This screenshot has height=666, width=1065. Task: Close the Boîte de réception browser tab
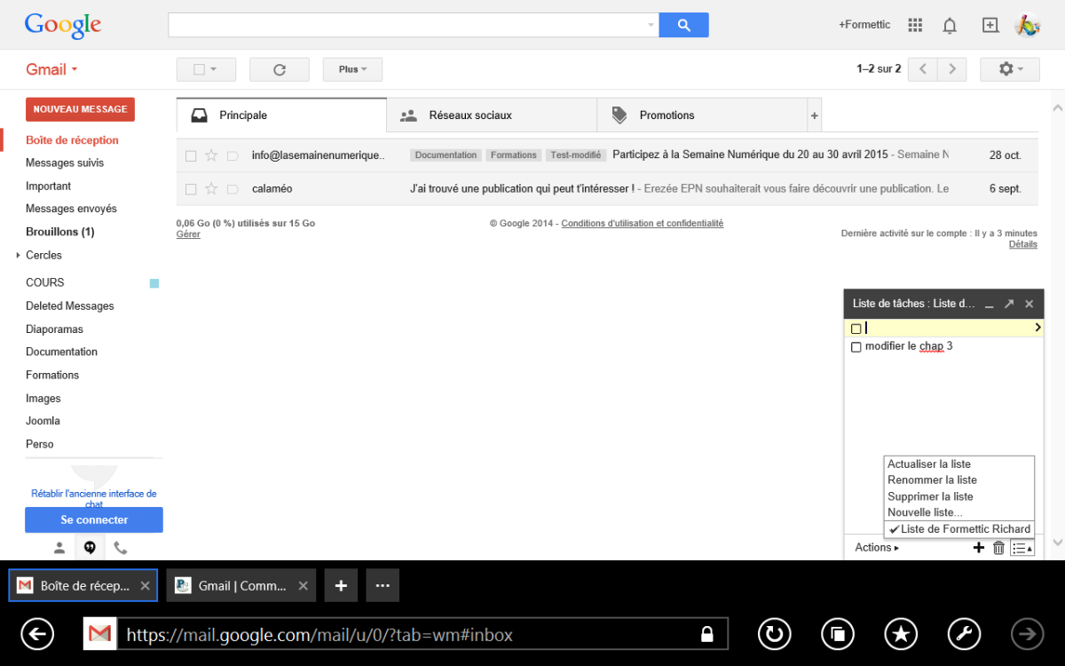pos(145,586)
